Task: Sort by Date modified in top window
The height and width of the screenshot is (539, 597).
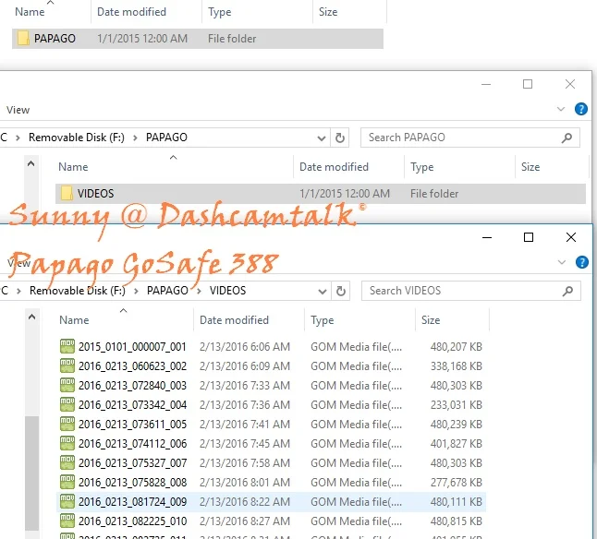Action: (131, 12)
